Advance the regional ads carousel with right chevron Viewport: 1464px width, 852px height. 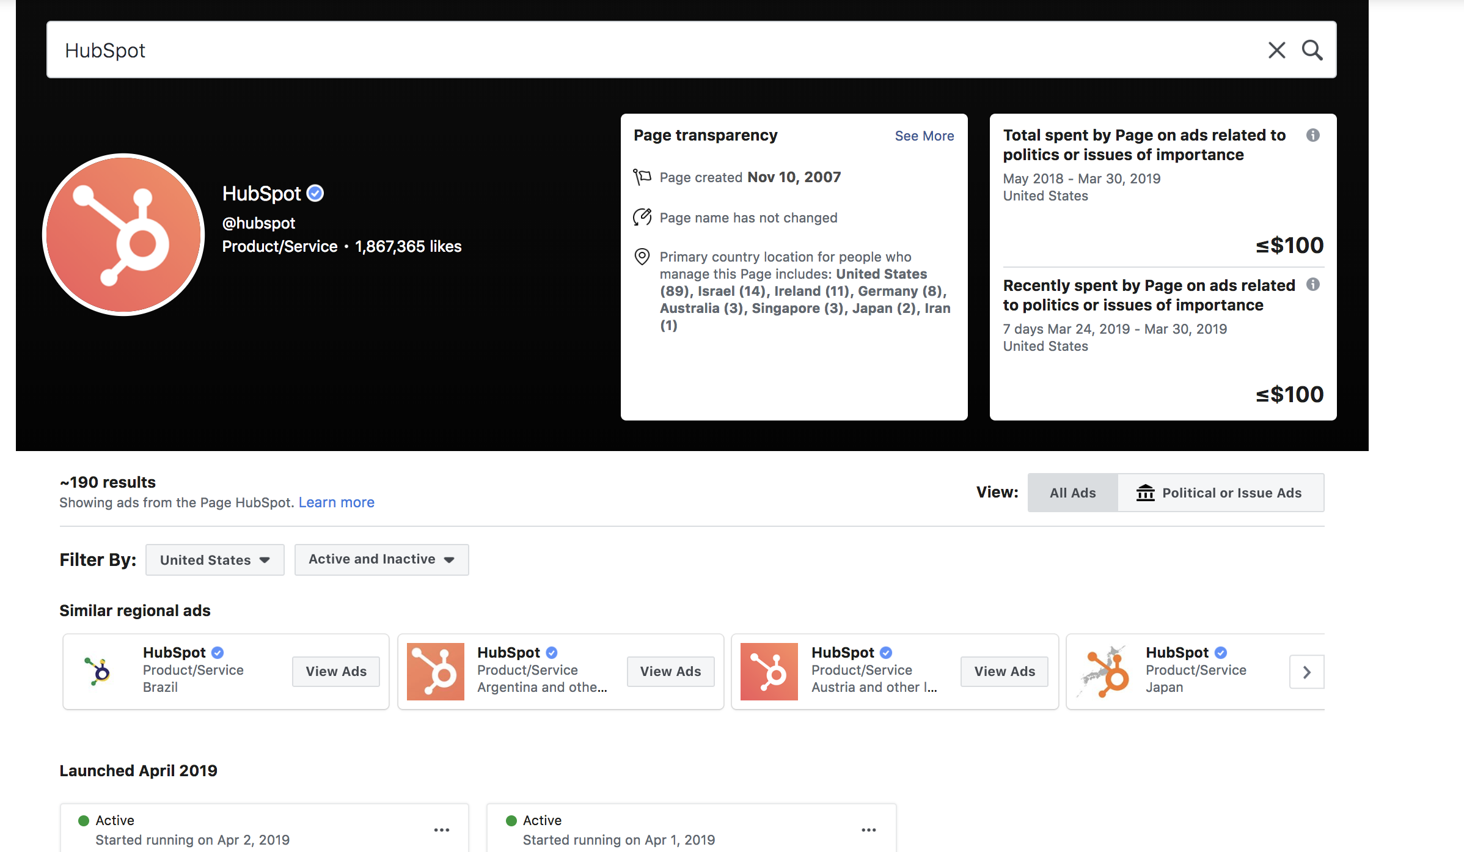click(x=1306, y=672)
